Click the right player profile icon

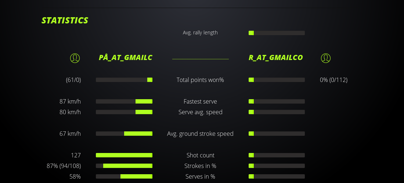click(325, 58)
